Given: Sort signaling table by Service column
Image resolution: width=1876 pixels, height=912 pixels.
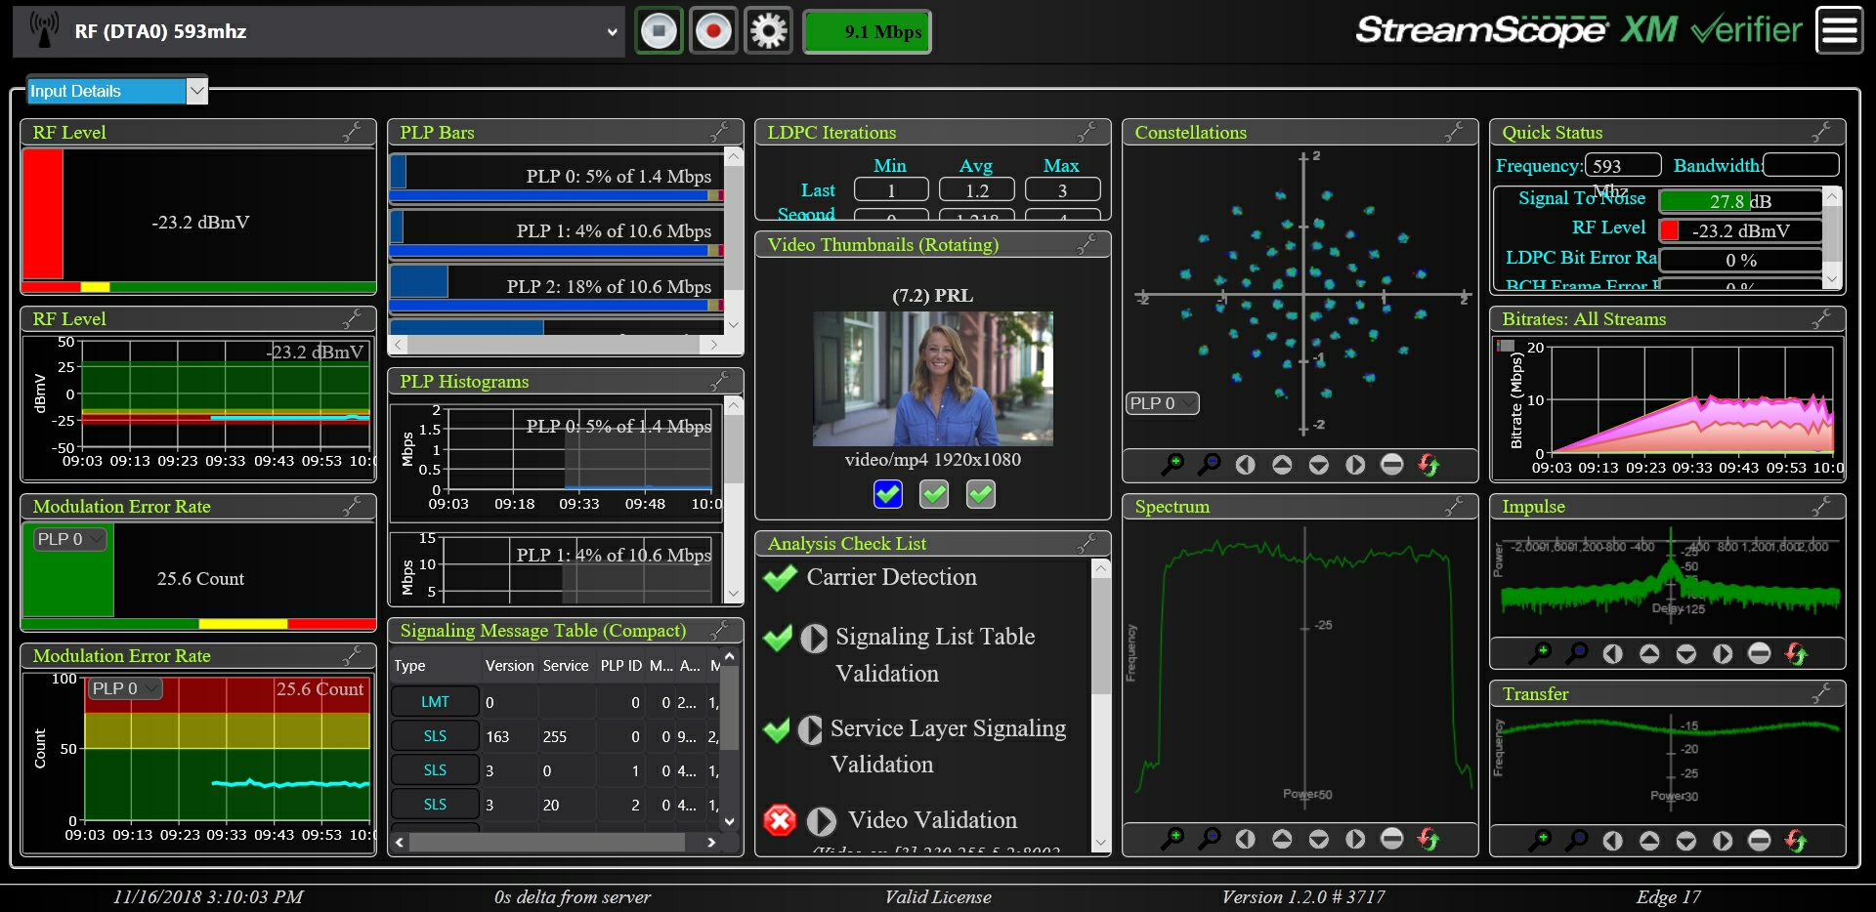Looking at the screenshot, I should [x=566, y=665].
